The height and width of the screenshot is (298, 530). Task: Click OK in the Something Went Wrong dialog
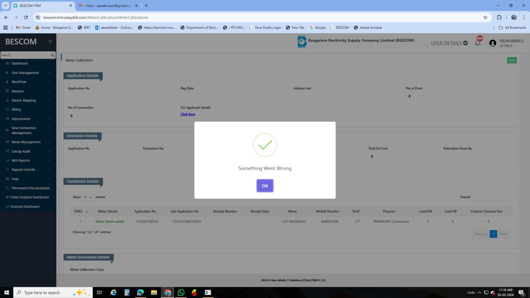click(265, 186)
